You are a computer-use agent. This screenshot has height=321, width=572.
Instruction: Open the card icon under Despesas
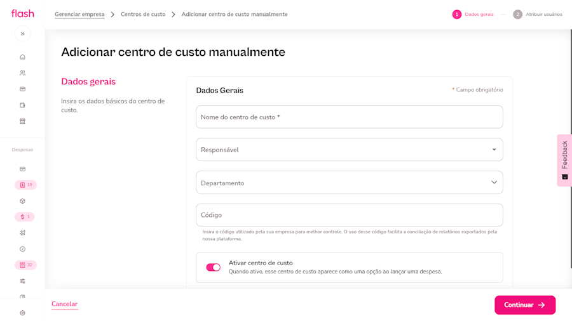pyautogui.click(x=23, y=169)
